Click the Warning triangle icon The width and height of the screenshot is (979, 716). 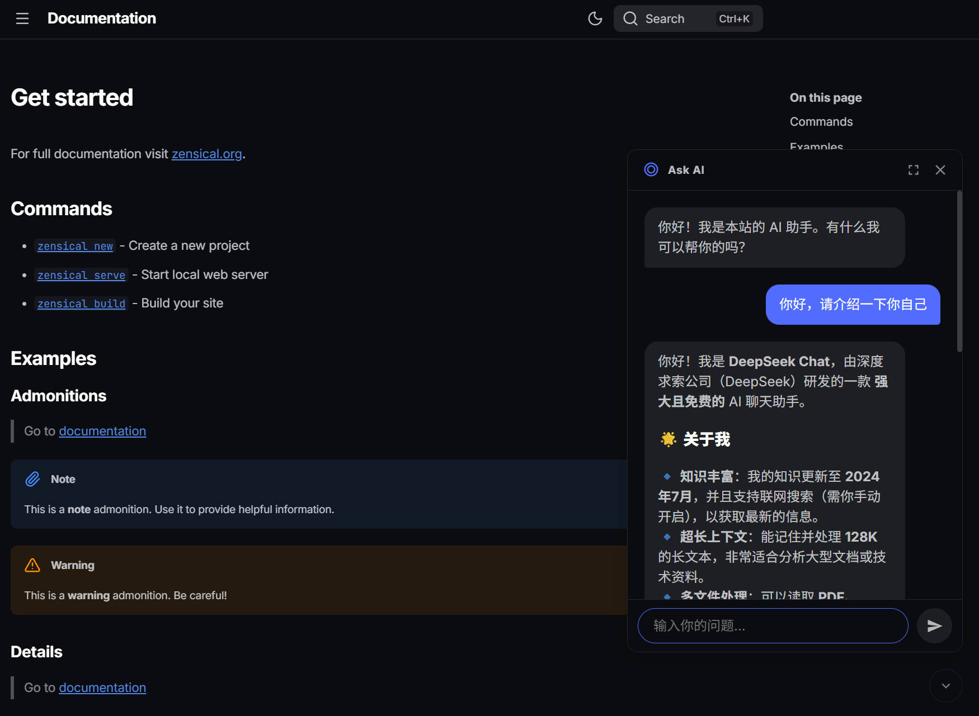pos(32,565)
